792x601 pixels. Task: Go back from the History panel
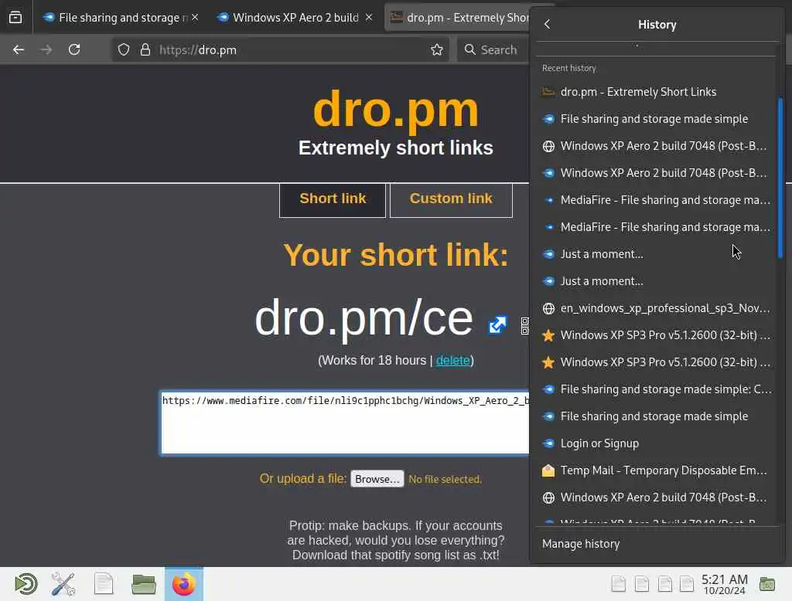[547, 24]
